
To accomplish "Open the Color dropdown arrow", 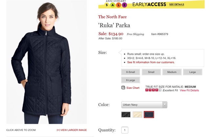I will point(165,105).
